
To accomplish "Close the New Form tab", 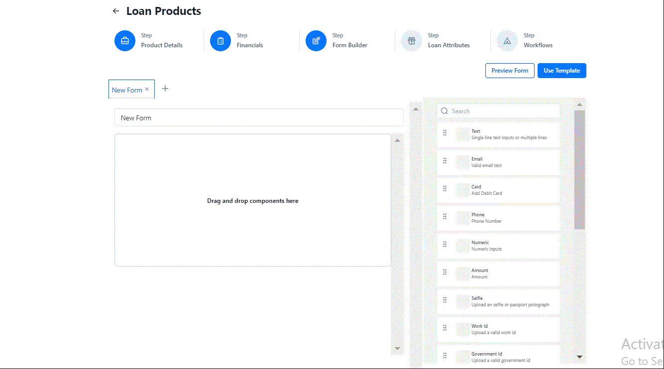I will click(x=147, y=90).
